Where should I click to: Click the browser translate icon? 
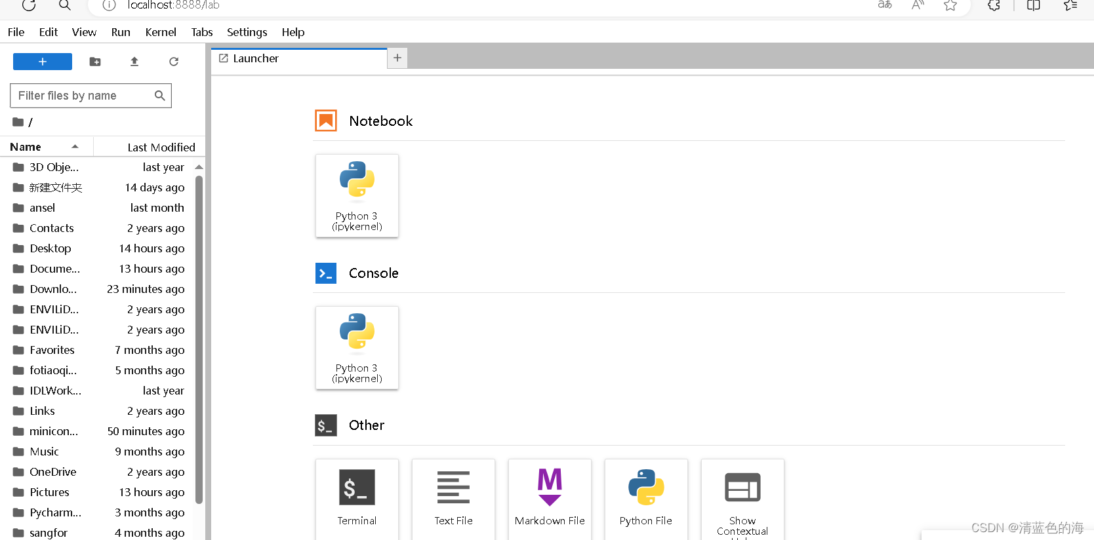pos(885,5)
